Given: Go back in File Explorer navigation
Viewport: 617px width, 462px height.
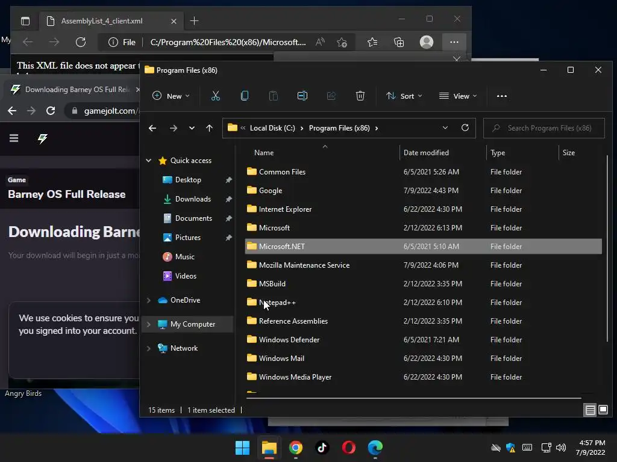Looking at the screenshot, I should (152, 128).
